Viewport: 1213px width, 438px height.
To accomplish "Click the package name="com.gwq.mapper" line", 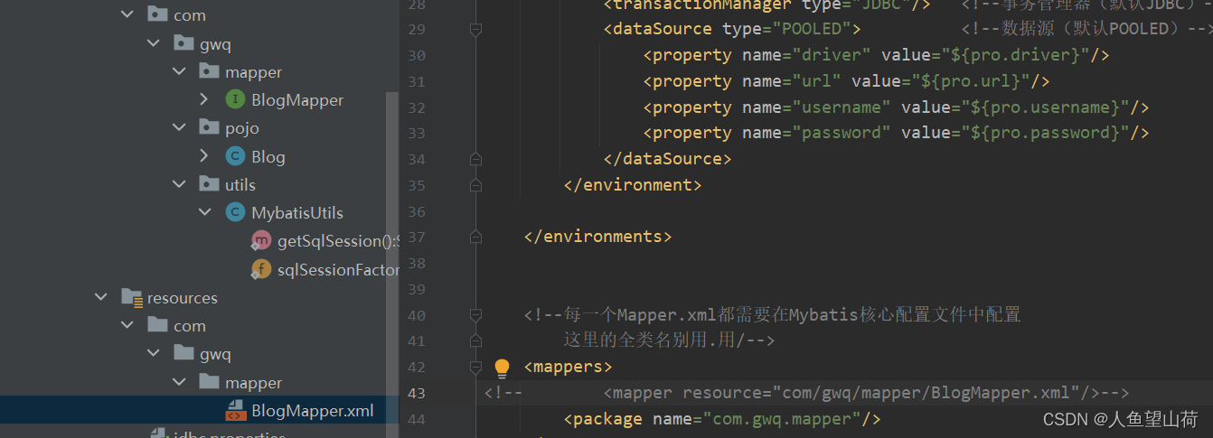I will (x=722, y=419).
